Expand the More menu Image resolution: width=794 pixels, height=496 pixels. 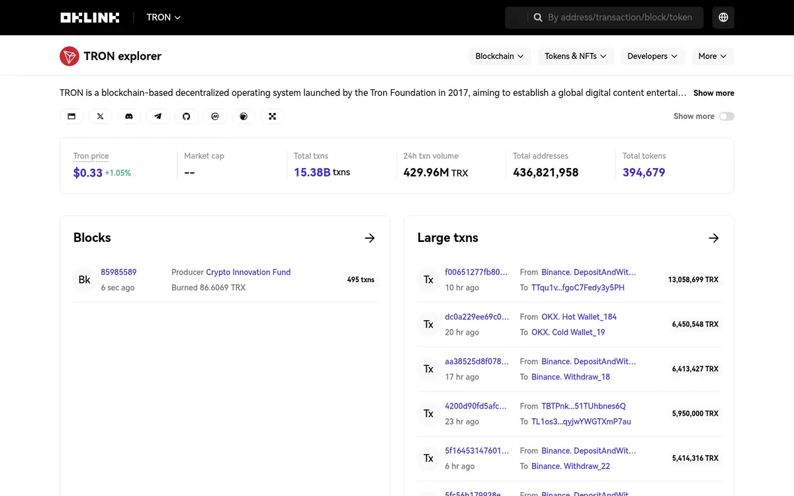(713, 56)
